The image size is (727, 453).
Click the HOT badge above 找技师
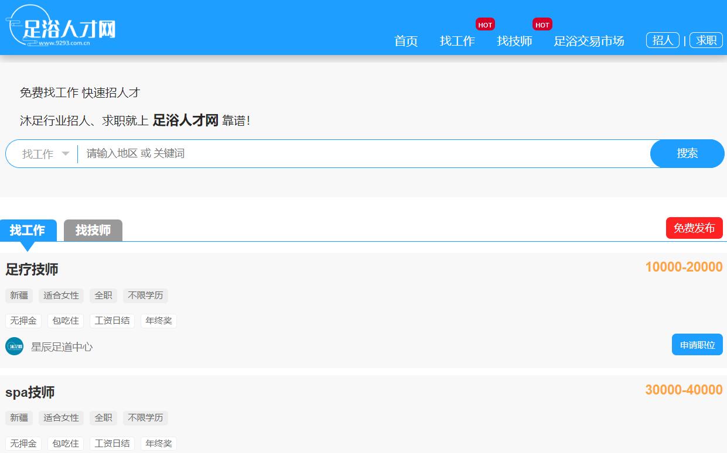click(542, 25)
